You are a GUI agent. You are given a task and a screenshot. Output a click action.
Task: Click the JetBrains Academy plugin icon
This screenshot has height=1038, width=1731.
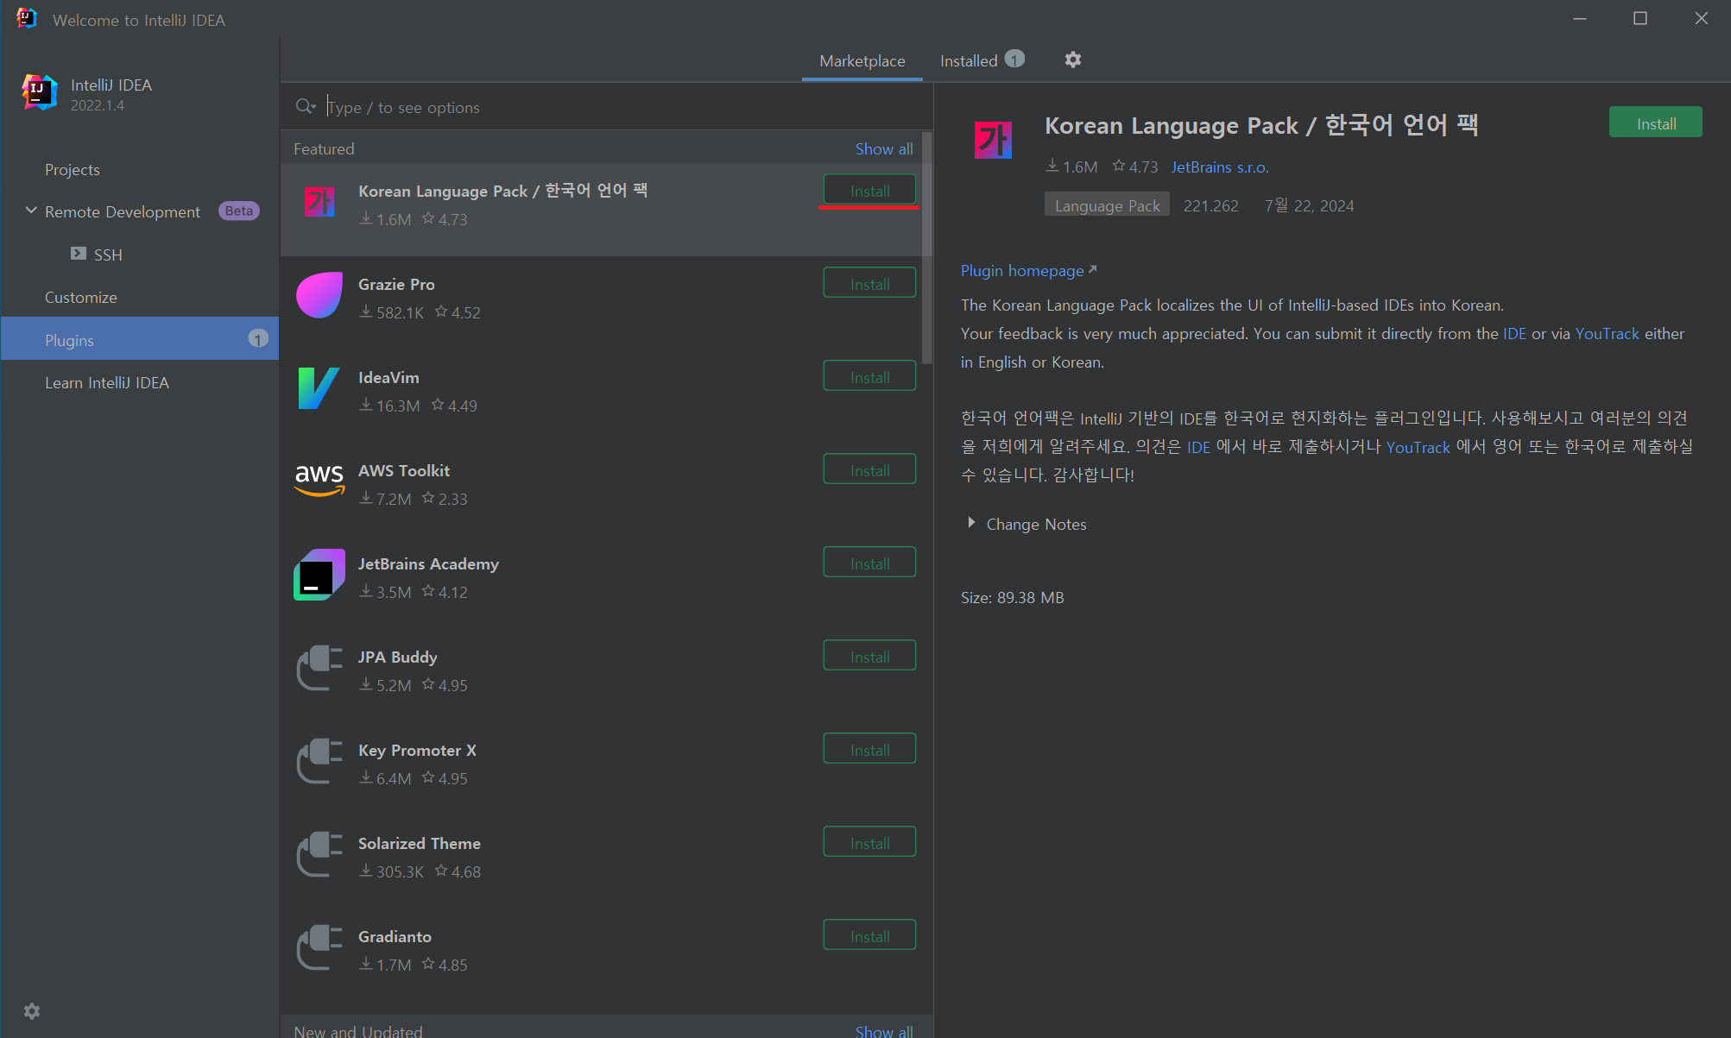pos(319,575)
